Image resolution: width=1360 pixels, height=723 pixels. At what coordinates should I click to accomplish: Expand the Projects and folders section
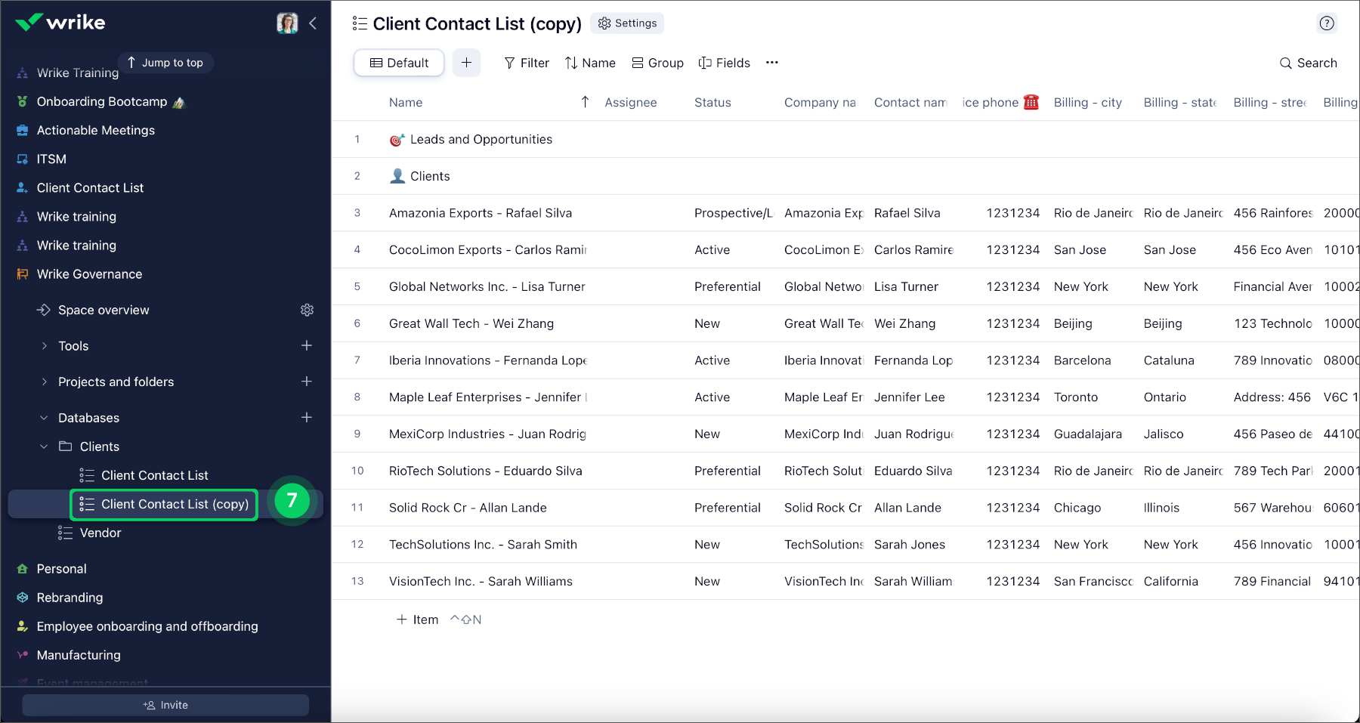(44, 382)
